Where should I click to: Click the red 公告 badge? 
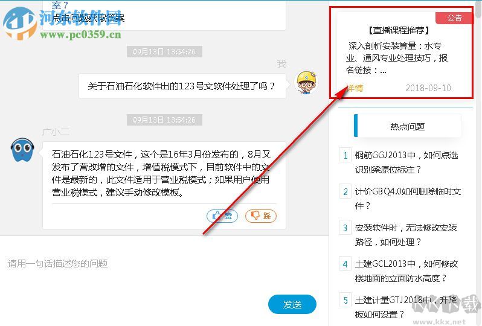454,18
